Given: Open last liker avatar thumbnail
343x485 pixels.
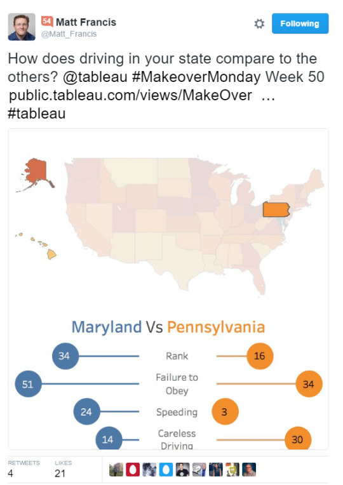Looking at the screenshot, I should click(249, 469).
